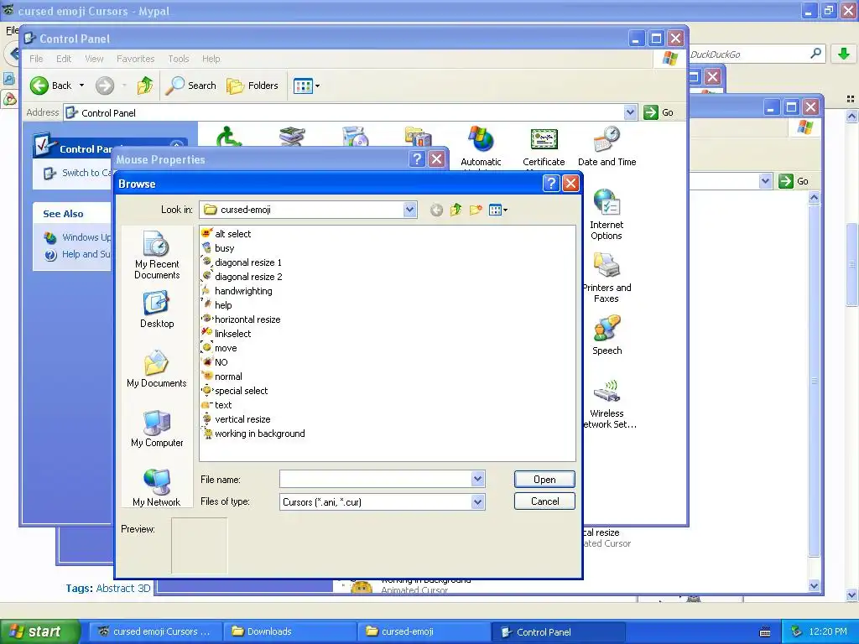Toggle Folders pane in Control Panel toolbar
Image resolution: width=859 pixels, height=644 pixels.
[252, 86]
